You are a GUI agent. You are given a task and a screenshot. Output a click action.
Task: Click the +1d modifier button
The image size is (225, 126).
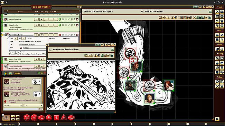(13, 116)
